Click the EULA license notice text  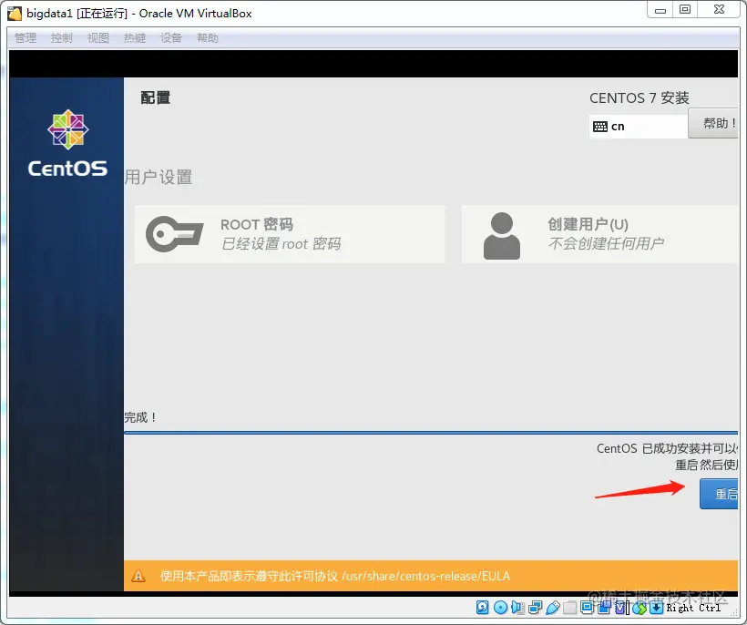[x=335, y=576]
